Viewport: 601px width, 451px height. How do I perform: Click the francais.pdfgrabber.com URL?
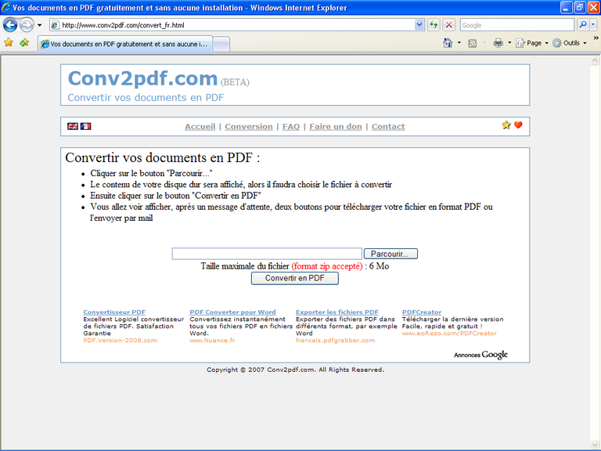point(335,340)
